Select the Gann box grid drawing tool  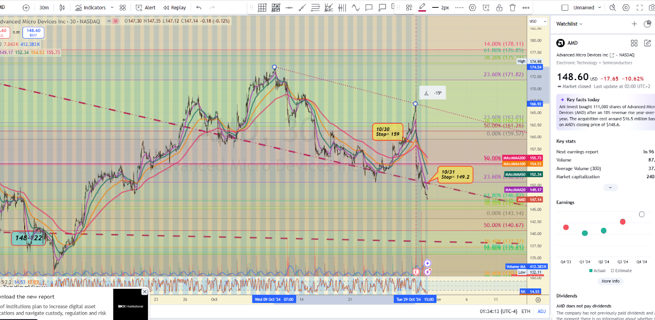262,7
